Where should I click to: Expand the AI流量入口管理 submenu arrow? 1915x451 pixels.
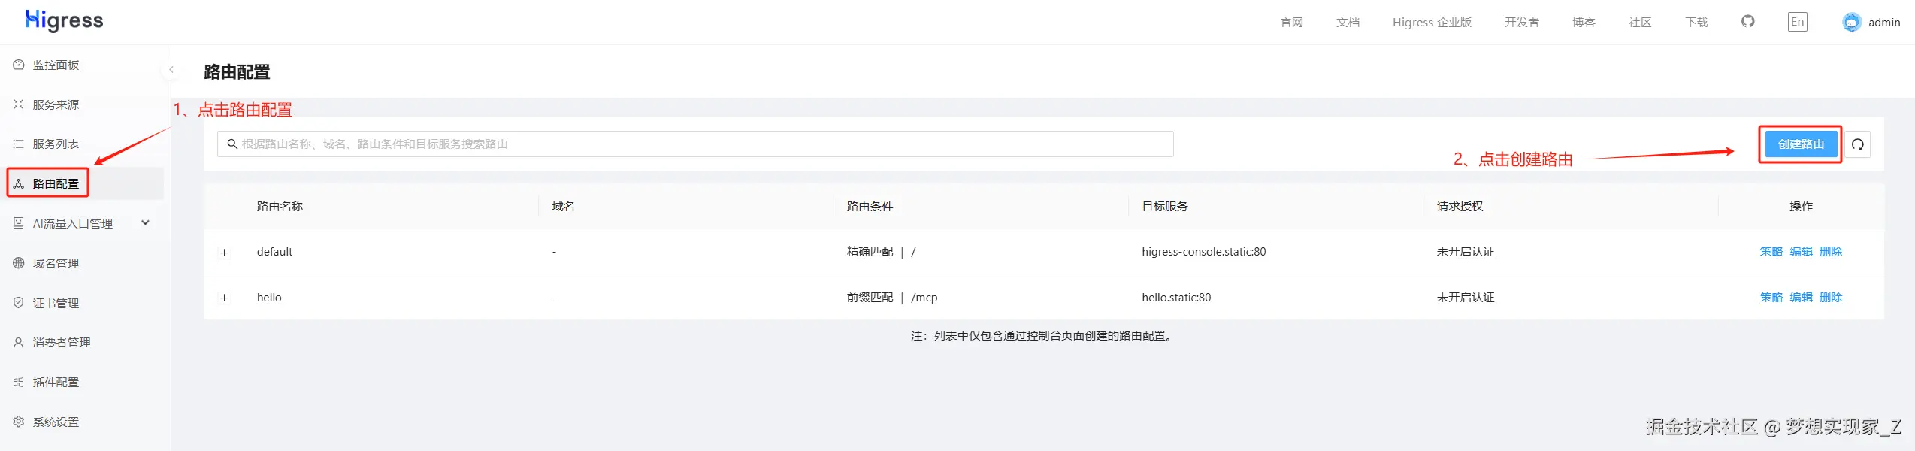[x=146, y=222]
